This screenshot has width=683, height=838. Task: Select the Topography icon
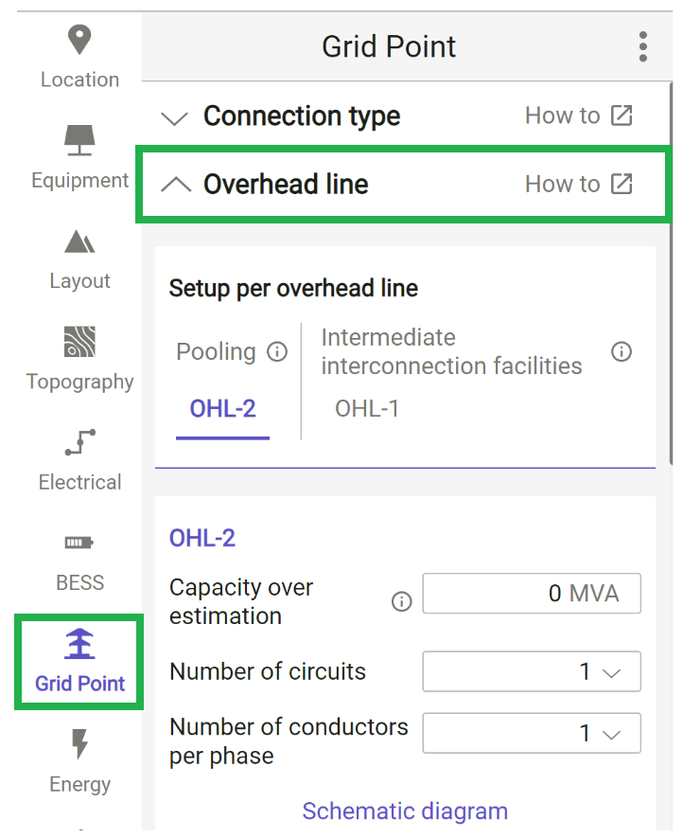tap(79, 342)
